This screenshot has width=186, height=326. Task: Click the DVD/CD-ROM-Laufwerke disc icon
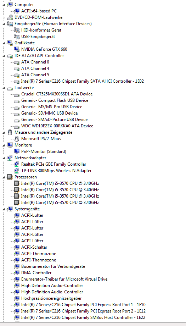(10, 17)
